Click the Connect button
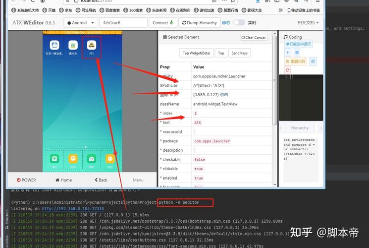The height and width of the screenshot is (248, 369). 162,23
